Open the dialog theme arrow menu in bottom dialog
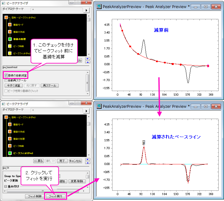Viewport: 224px width, 201px height. [86, 111]
